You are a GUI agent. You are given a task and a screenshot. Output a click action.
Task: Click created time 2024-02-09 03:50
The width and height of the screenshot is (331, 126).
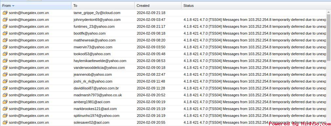pos(151,47)
